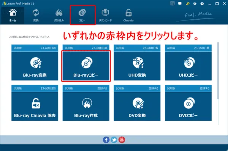
Task: Switch to the Cinavia tab
Action: 128,16
